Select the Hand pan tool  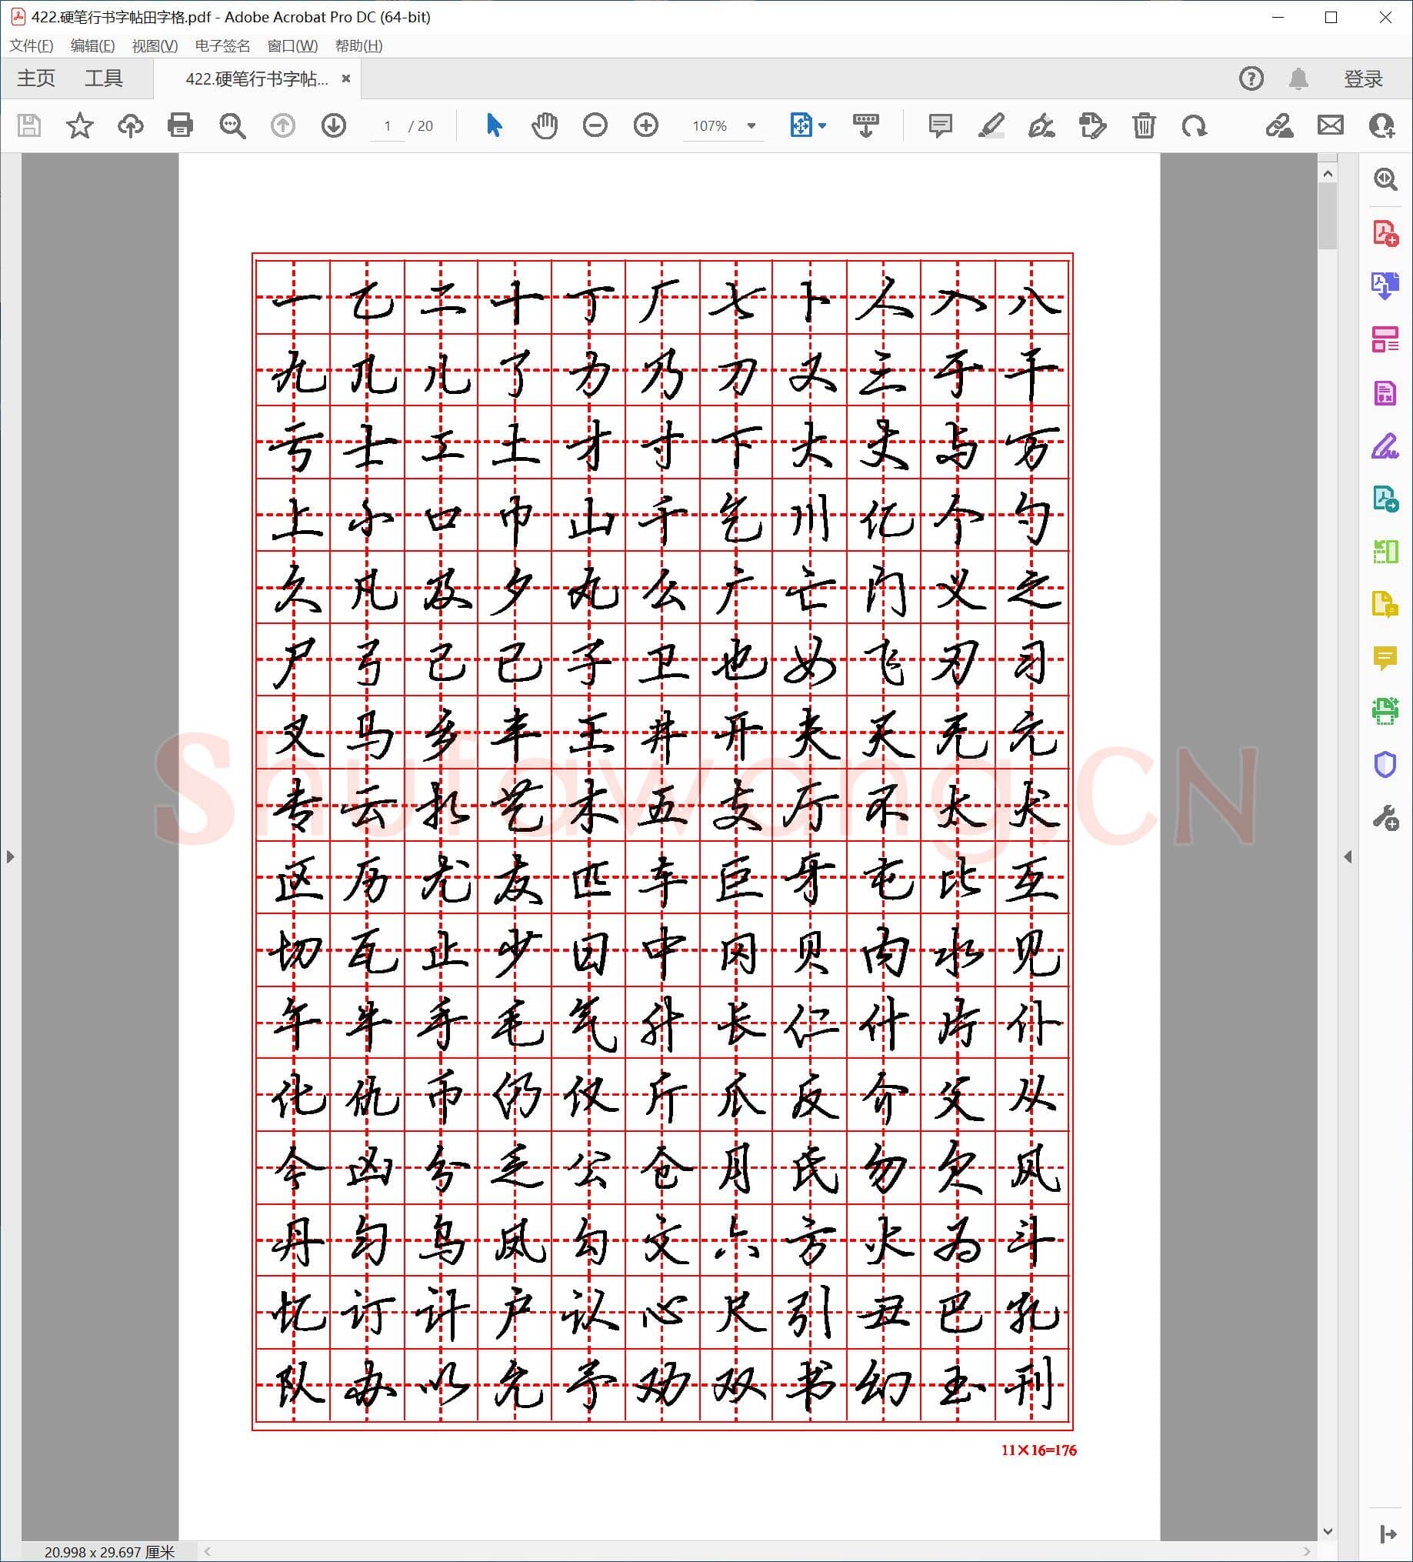[544, 125]
